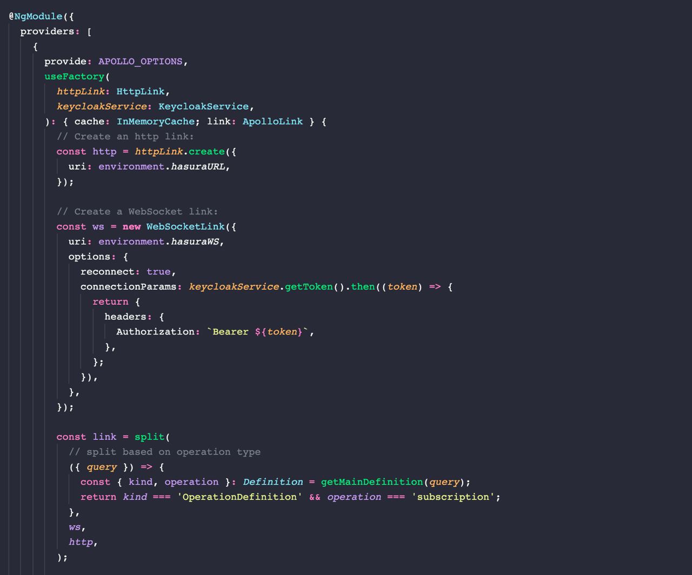Screen dimensions: 692x575
Task: Click the @NgModule decorator text
Action: pos(36,16)
